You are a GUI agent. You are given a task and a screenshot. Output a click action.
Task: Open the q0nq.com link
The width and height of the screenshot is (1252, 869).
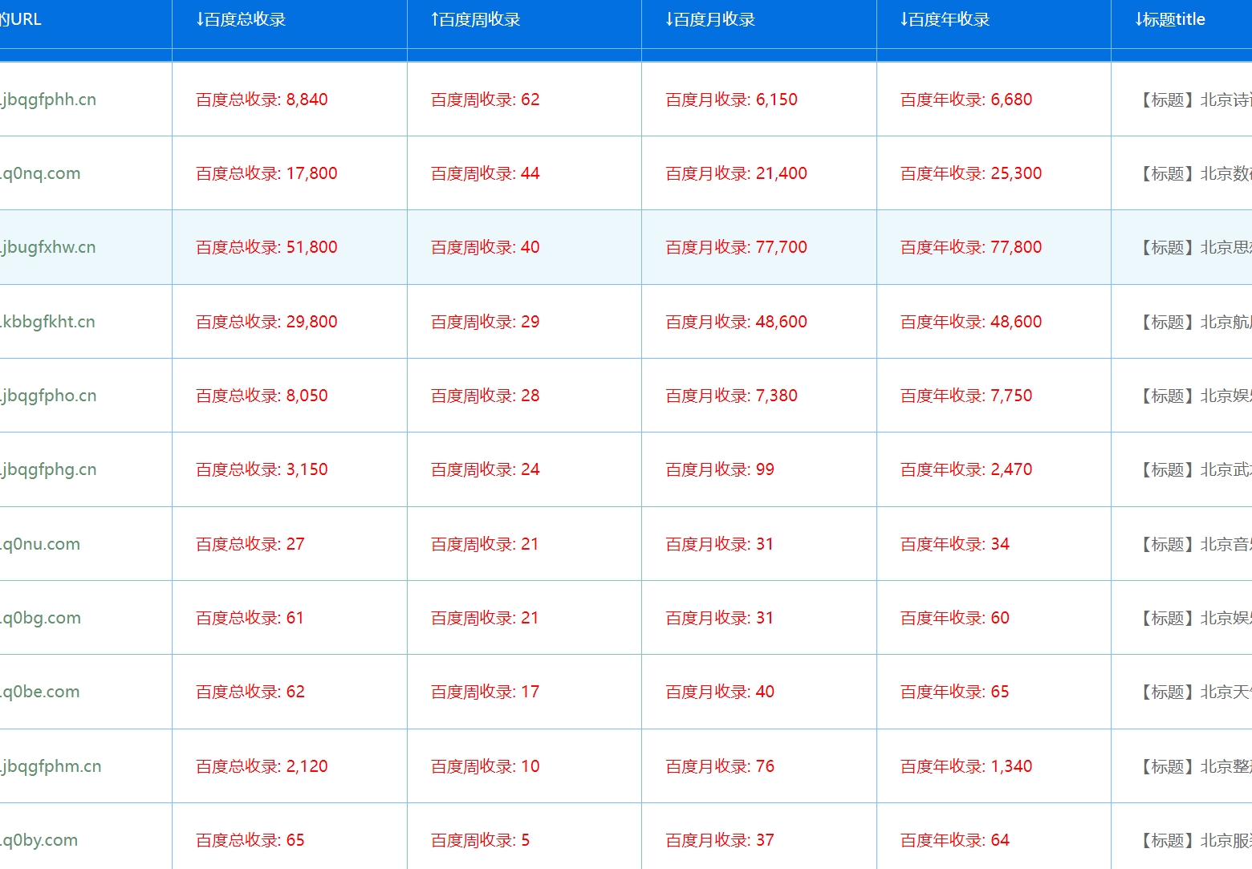[x=40, y=173]
